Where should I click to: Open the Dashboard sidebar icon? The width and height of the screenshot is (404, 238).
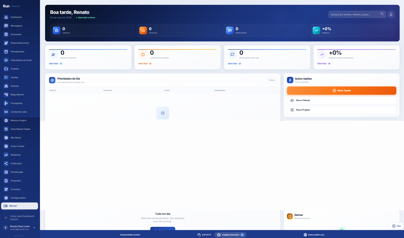click(6, 17)
